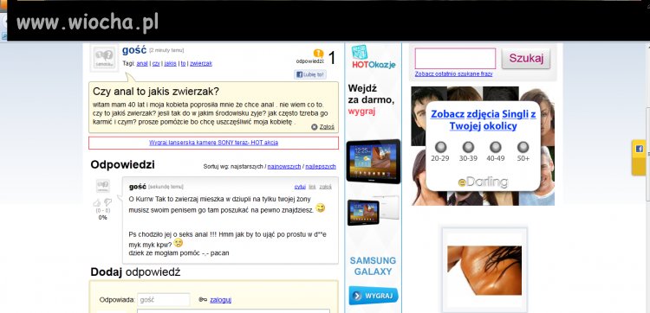
Task: Click the question poster's avatar image
Action: [x=105, y=58]
